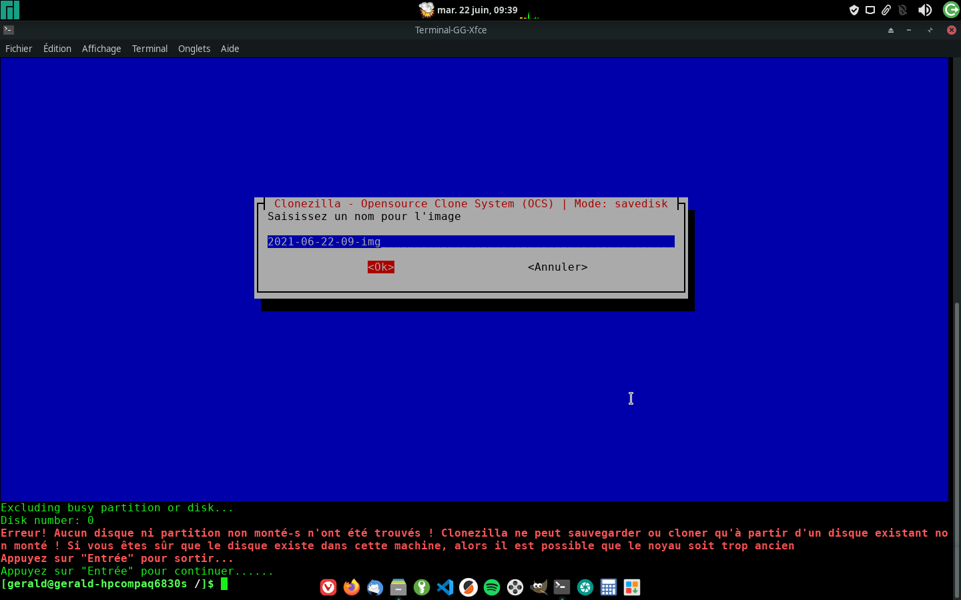Open the Fichier menu
This screenshot has width=961, height=600.
pos(19,49)
